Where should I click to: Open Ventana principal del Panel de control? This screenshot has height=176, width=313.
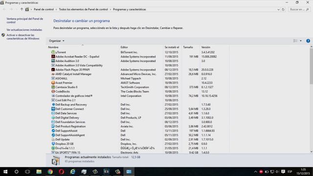(25, 21)
